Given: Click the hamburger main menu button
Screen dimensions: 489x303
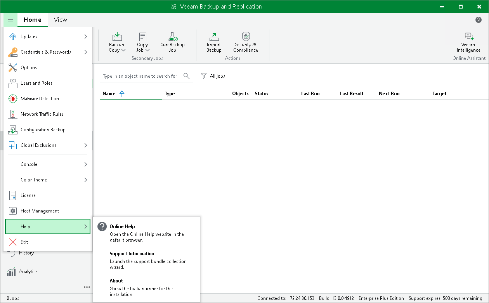Looking at the screenshot, I should (10, 20).
